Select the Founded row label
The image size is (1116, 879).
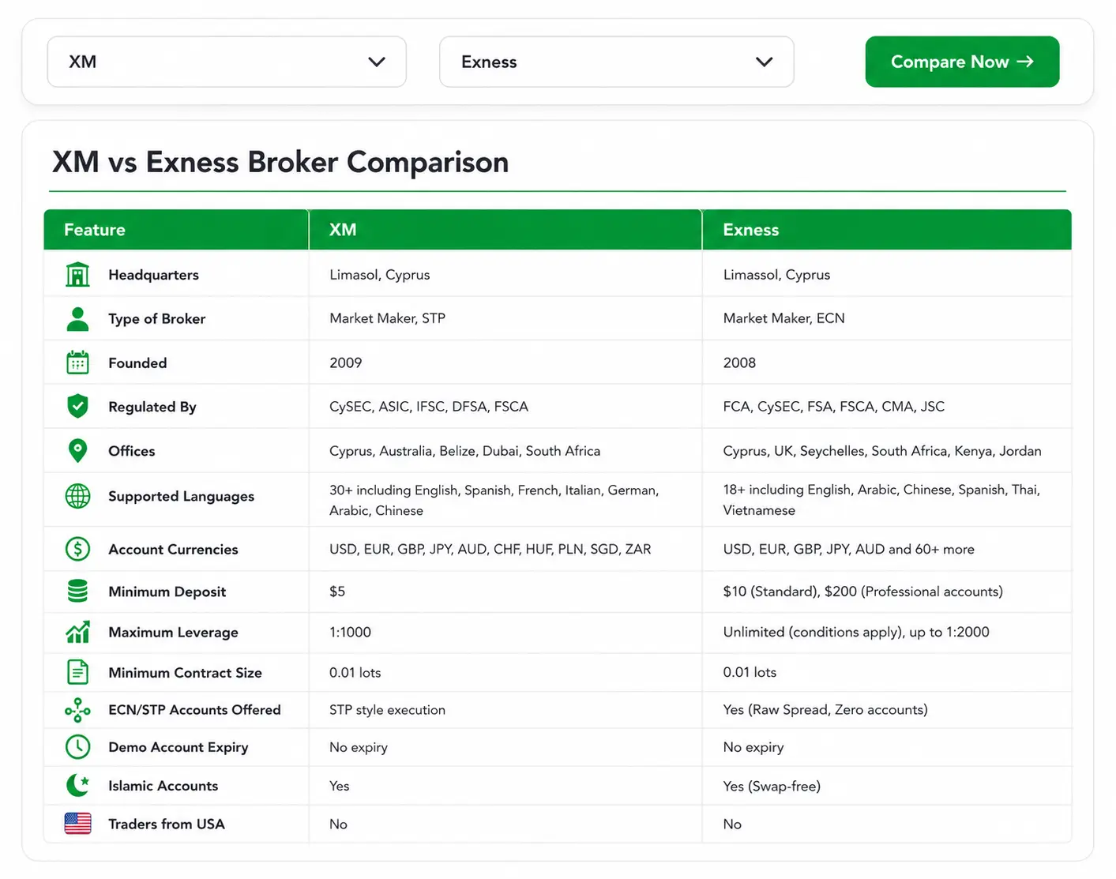click(x=137, y=362)
